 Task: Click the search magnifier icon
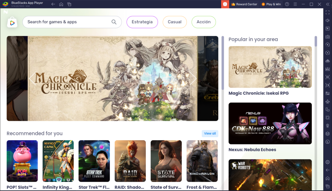pyautogui.click(x=114, y=22)
